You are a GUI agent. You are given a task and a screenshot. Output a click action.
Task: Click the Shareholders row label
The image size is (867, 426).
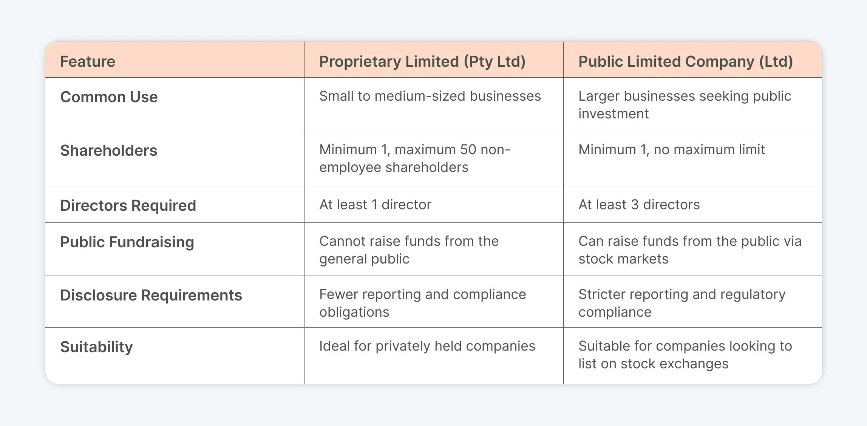109,150
